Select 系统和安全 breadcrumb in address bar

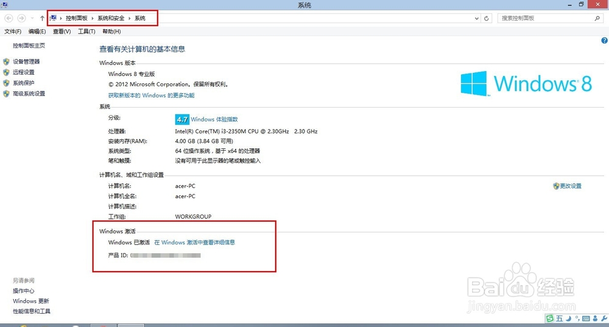(x=111, y=18)
